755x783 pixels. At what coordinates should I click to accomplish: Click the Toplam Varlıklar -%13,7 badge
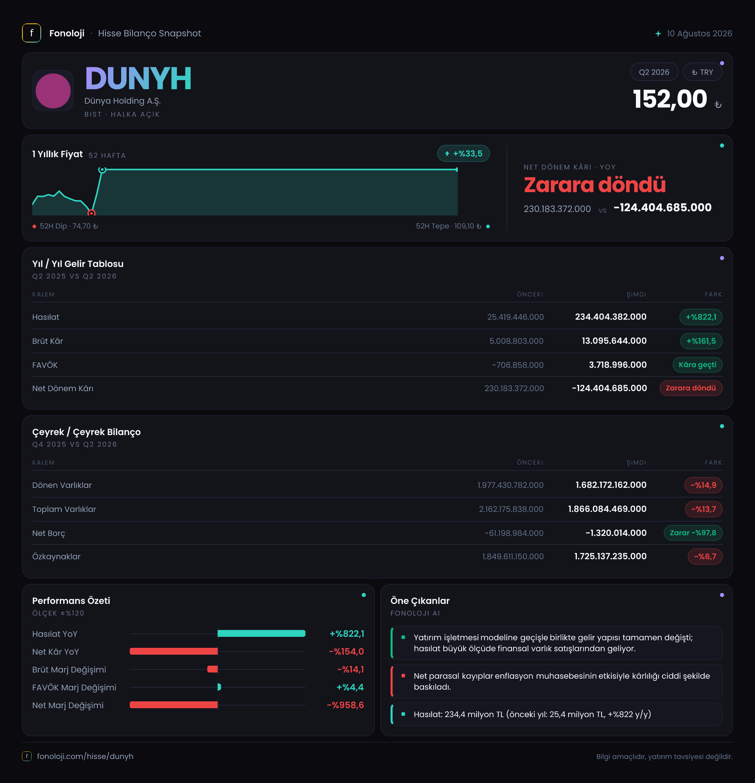point(704,509)
